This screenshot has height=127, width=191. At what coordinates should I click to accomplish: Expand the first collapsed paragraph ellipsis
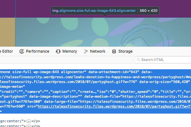click(29, 121)
